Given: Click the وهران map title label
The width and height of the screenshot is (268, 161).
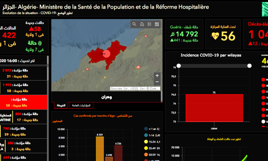Looking at the screenshot, I should 107,97.
